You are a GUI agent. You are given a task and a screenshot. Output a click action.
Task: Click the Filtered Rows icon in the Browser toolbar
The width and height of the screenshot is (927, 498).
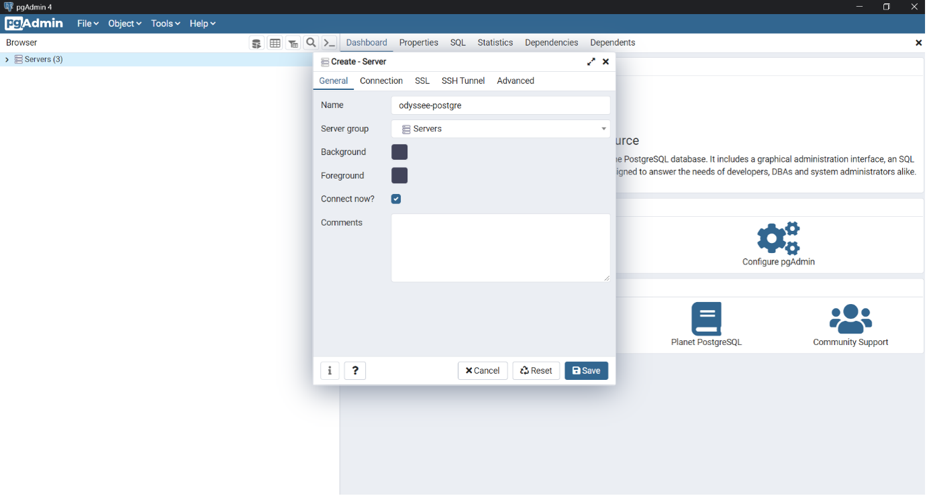tap(293, 43)
